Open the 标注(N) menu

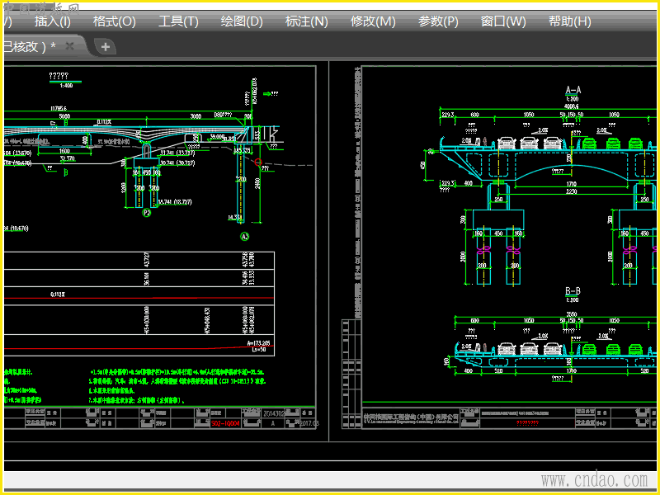(x=306, y=21)
